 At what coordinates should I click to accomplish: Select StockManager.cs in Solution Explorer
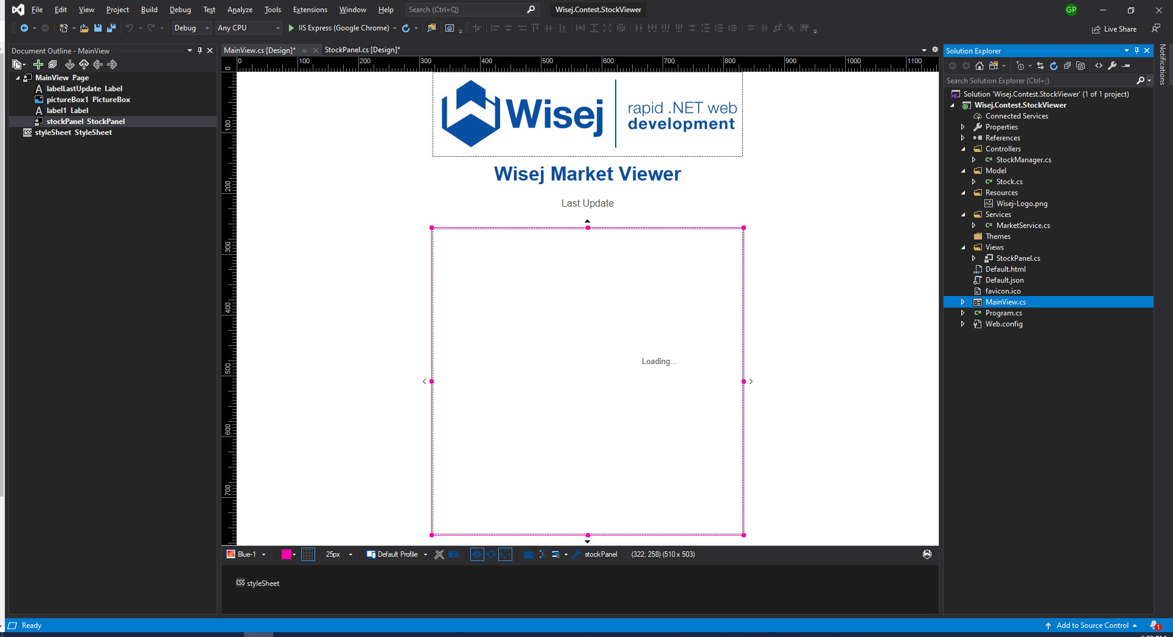[x=1023, y=160]
